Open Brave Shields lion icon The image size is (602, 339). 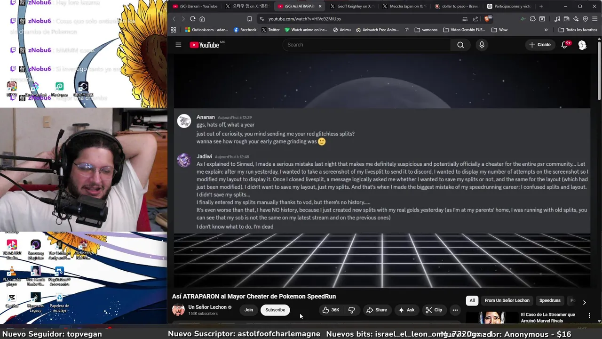coord(488,19)
